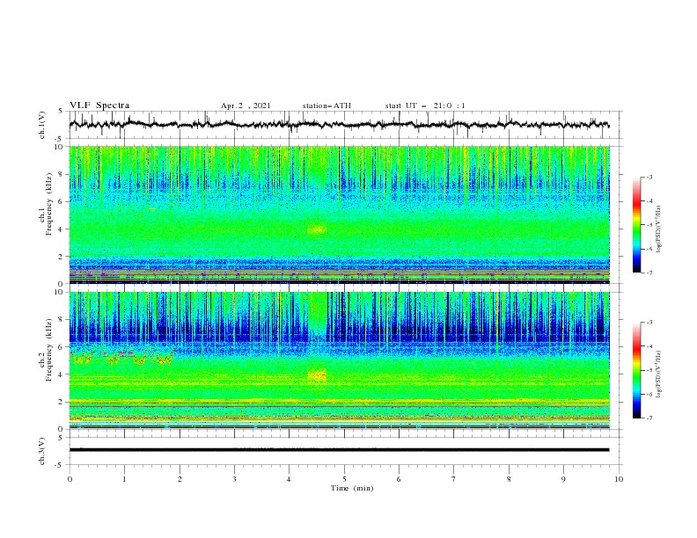Click time tick label "0" on x-axis
Image resolution: width=697 pixels, height=538 pixels.
(x=70, y=479)
